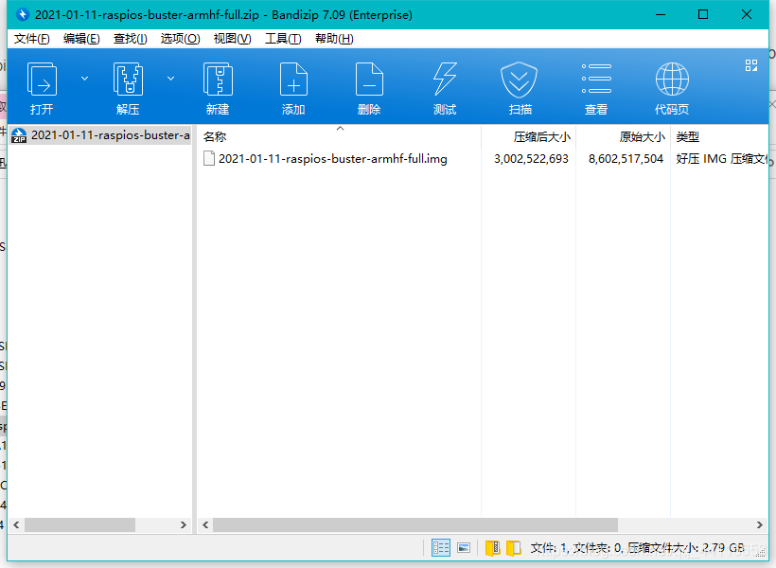The height and width of the screenshot is (568, 776).
Task: Click the status bar file count text
Action: click(638, 548)
